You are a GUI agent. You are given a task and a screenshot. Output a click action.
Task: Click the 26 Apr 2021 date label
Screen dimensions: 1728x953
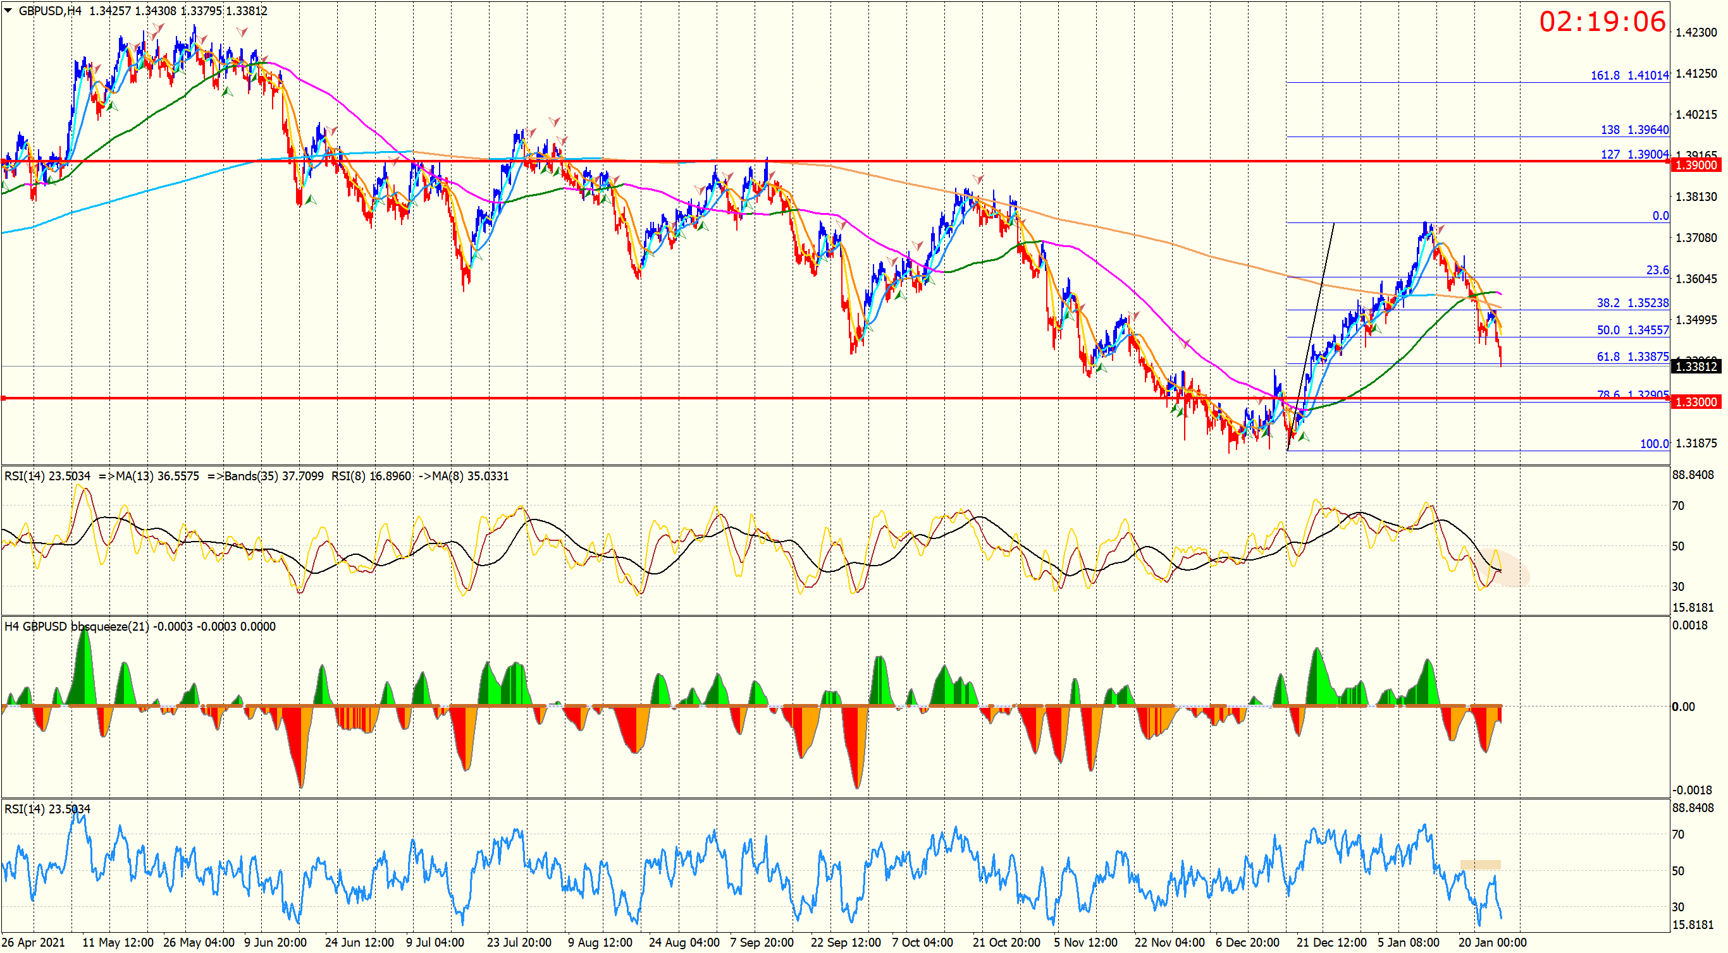click(x=34, y=943)
